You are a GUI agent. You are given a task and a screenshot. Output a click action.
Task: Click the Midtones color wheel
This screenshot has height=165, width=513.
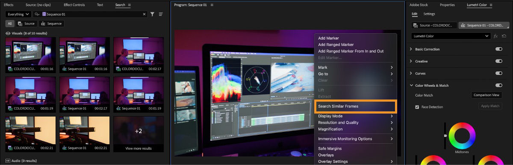462,135
